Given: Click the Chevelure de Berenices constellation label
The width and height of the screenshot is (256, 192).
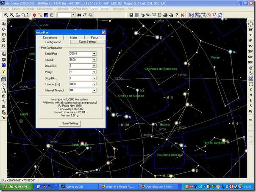Looking at the screenshot, I should [x=161, y=69].
